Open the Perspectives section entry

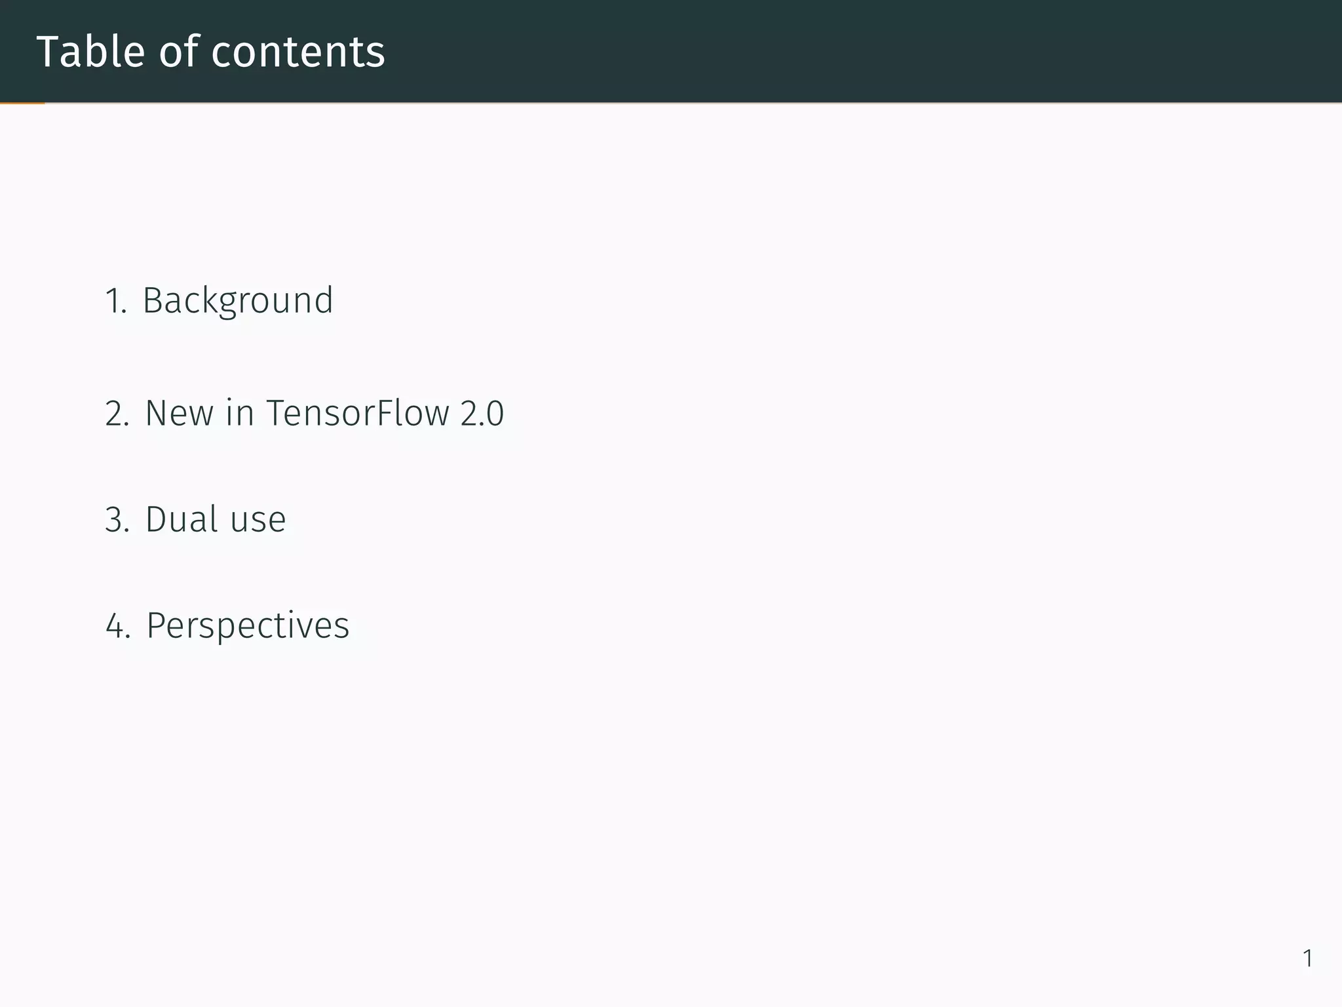[247, 625]
